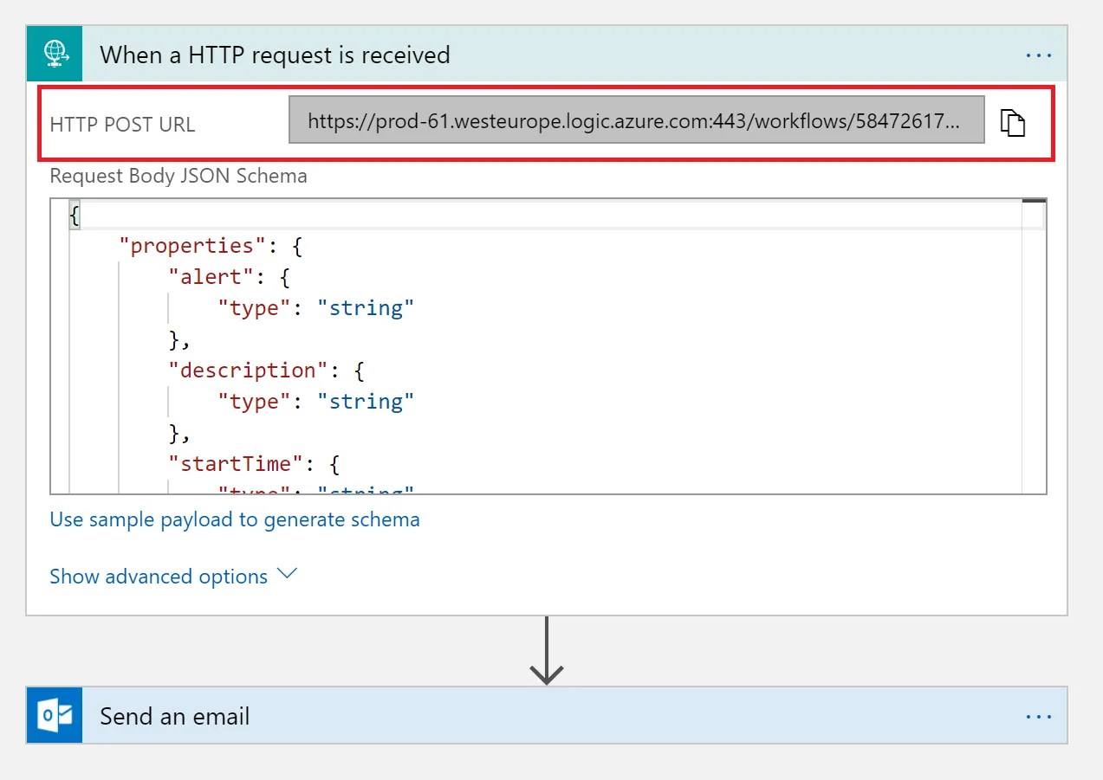Screen dimensions: 1103x780
Task: Click the schema editor vertical scrollbar
Action: coord(1034,346)
